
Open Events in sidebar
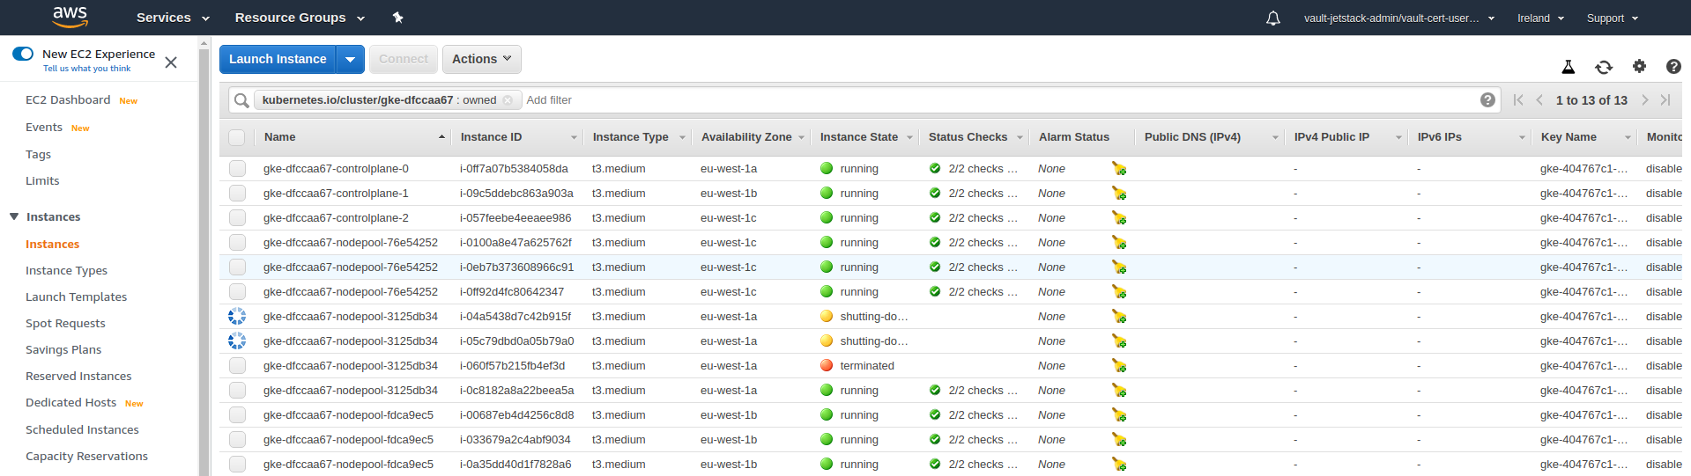44,128
